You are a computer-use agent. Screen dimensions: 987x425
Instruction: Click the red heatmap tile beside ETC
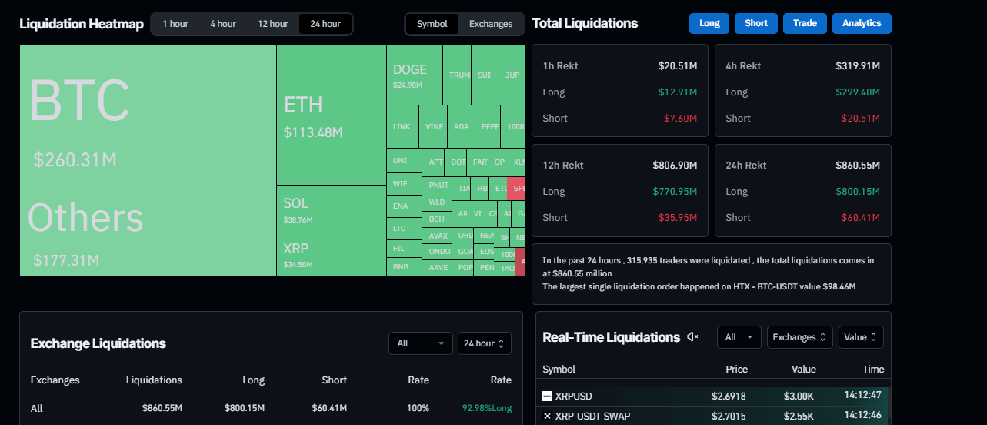pyautogui.click(x=516, y=188)
